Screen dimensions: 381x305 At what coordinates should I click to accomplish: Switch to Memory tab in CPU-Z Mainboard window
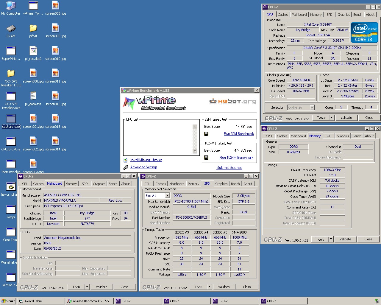[x=71, y=184]
